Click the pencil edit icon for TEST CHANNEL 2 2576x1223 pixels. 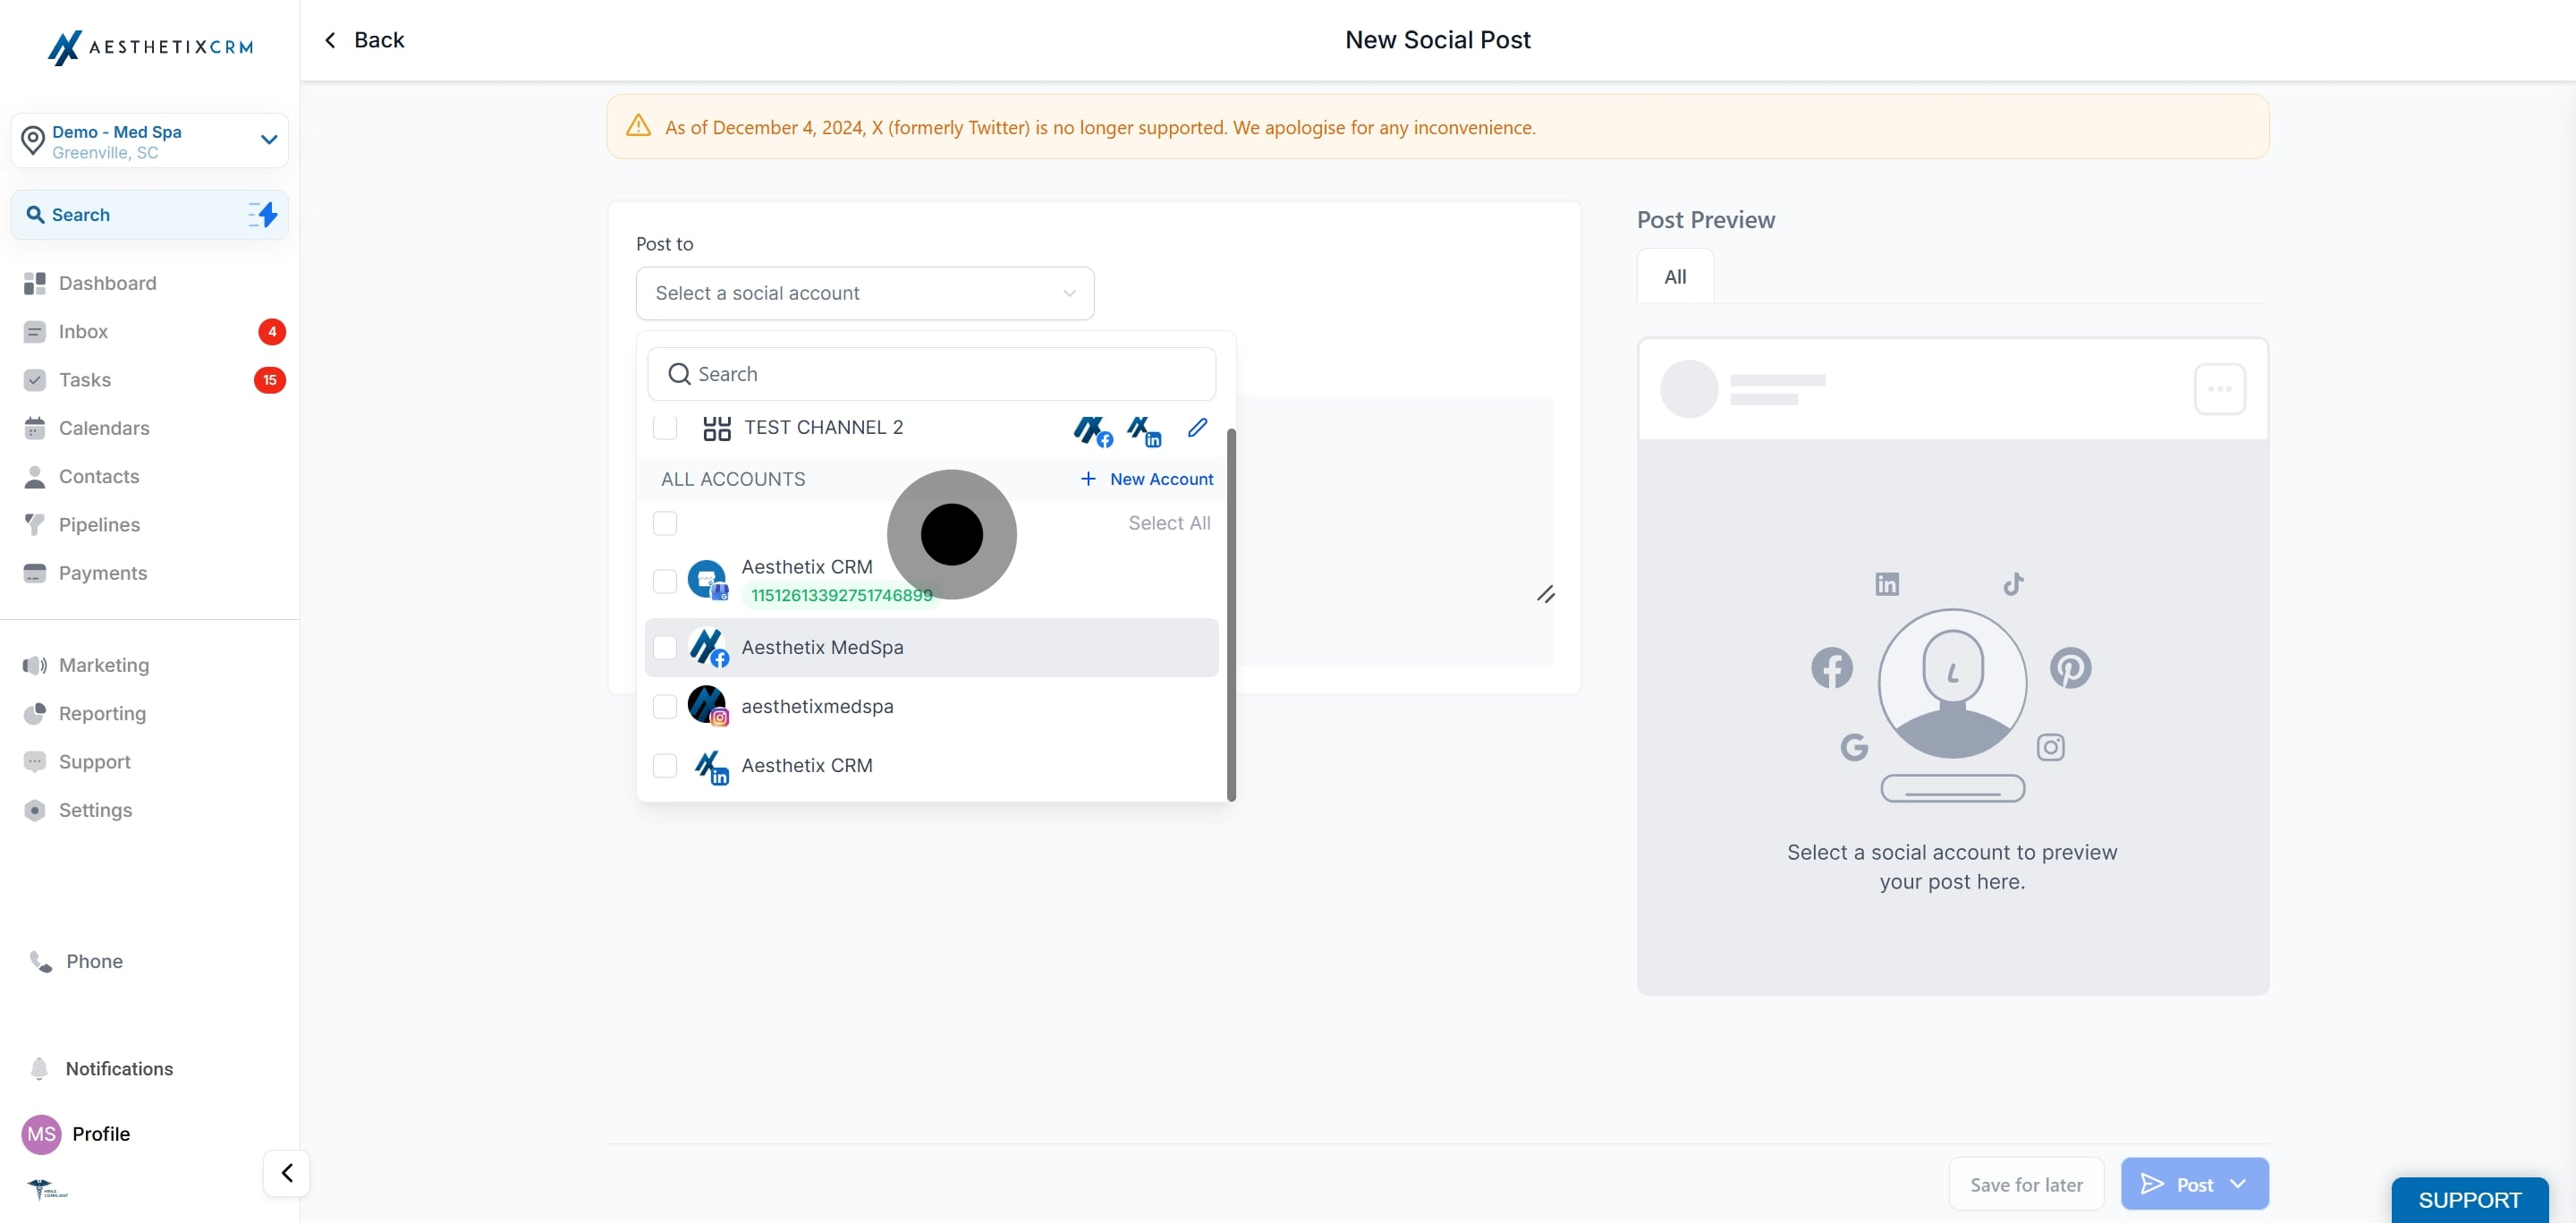[1197, 428]
